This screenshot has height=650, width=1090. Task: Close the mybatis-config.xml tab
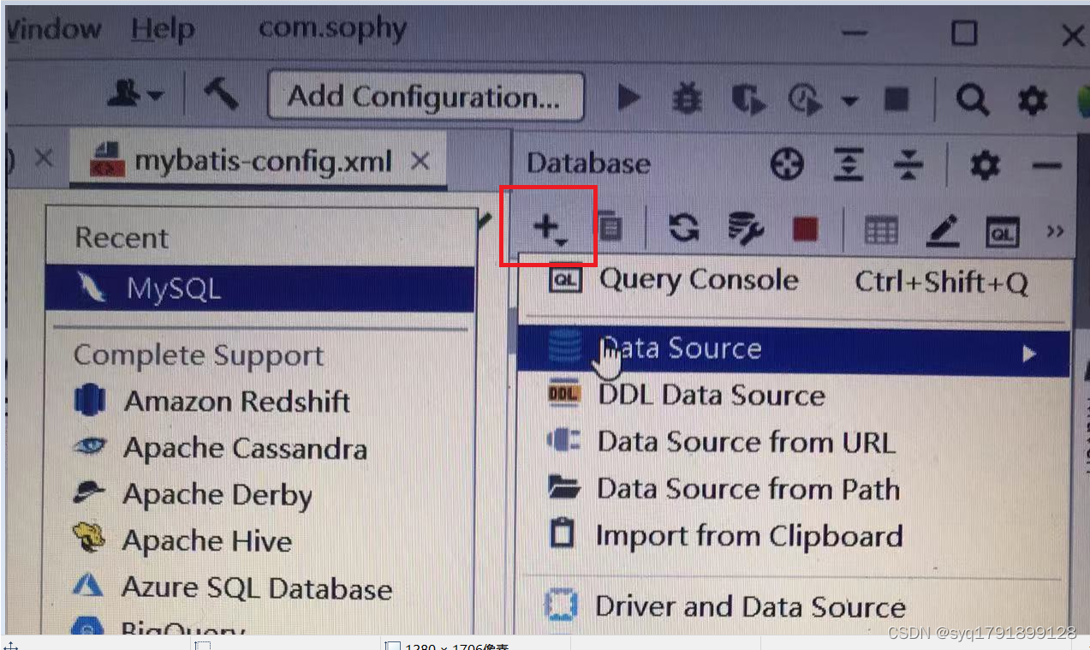click(x=420, y=160)
